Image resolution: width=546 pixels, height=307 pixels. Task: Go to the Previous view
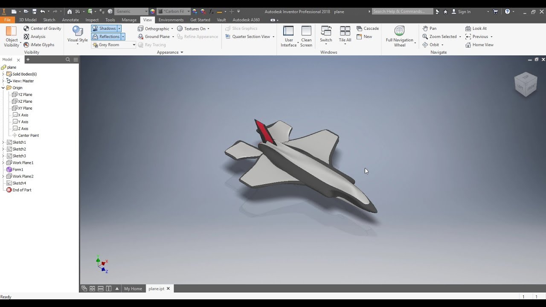[x=476, y=37]
